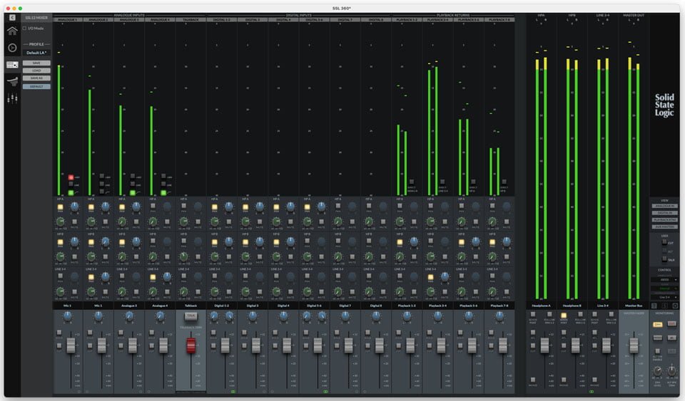Click the Solid State Logic logo

point(664,105)
